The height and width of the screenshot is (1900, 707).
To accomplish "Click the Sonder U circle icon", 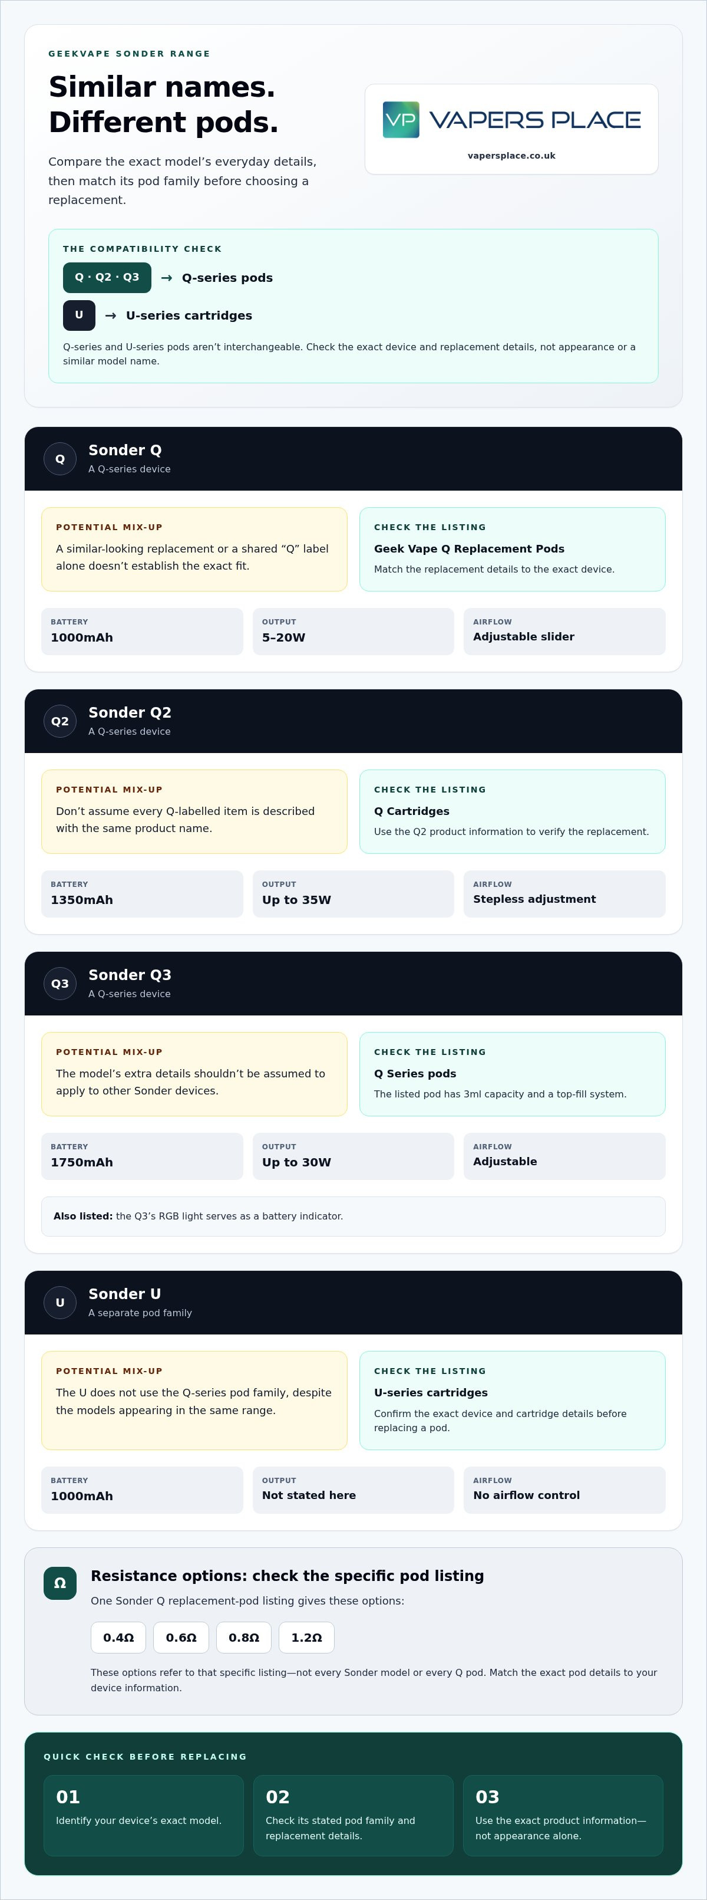I will pos(60,1303).
